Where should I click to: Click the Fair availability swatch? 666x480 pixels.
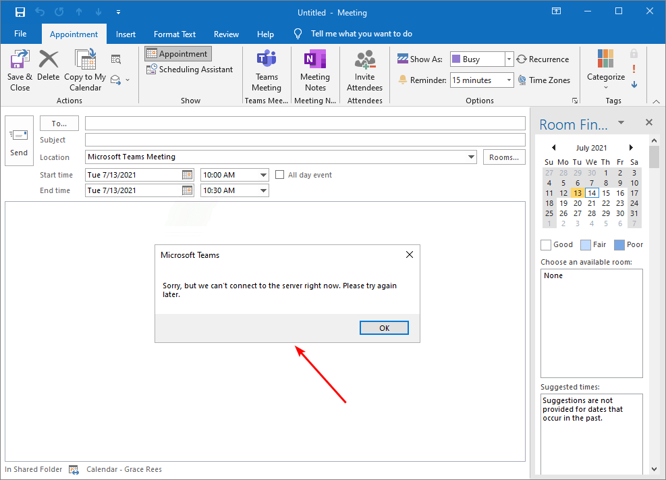click(585, 244)
